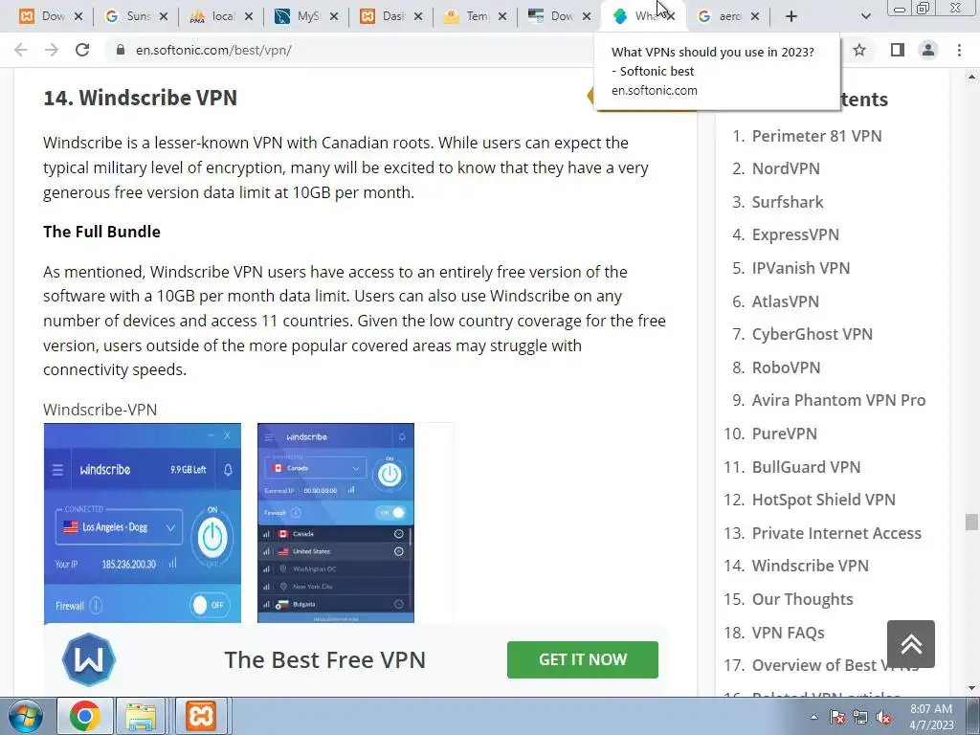Open Chrome from the taskbar
This screenshot has height=735, width=980.
pyautogui.click(x=85, y=716)
